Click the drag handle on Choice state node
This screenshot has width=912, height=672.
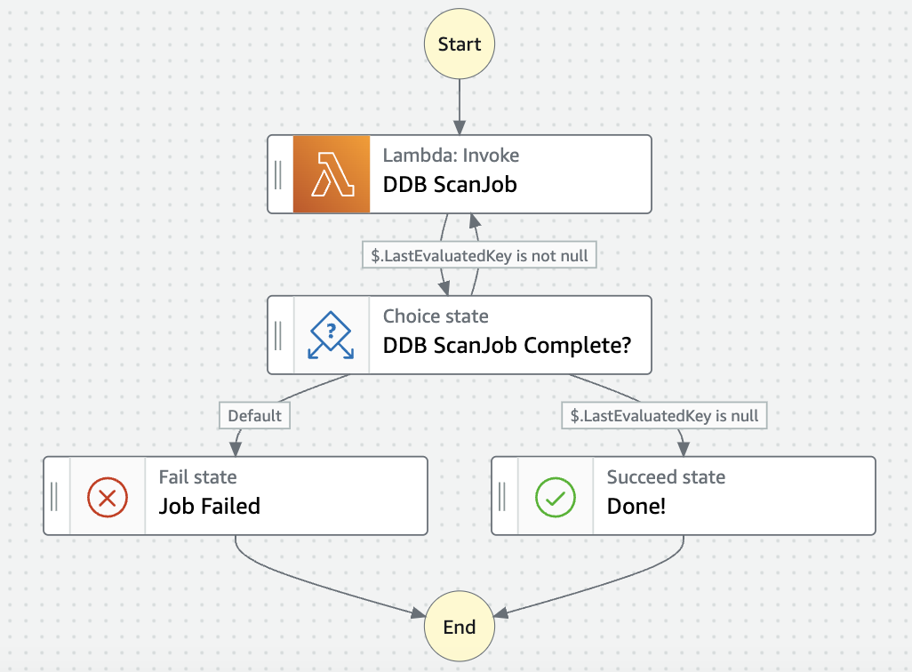click(x=278, y=336)
